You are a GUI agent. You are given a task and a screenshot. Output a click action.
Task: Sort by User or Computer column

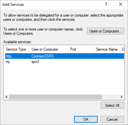click(49, 49)
